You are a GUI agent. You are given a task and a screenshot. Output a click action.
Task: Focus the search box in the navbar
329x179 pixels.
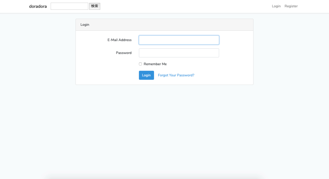click(x=69, y=6)
